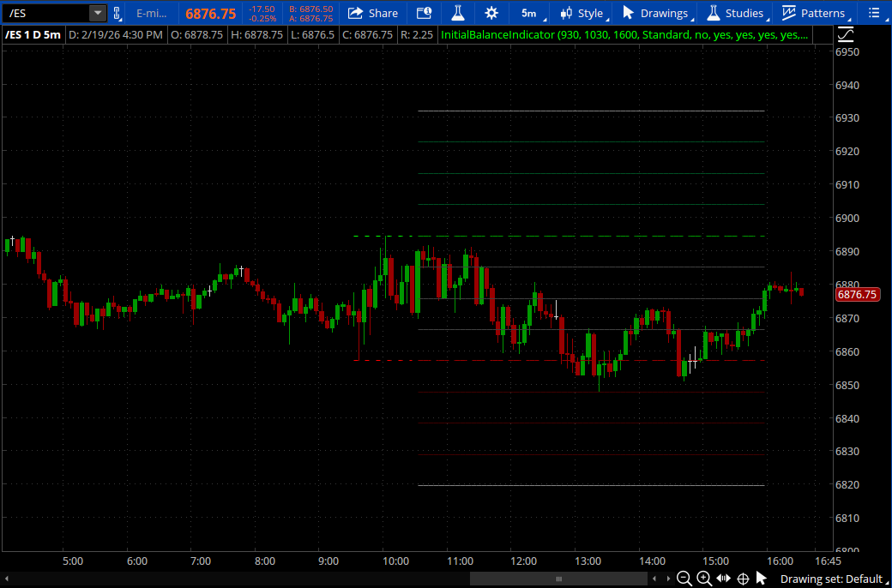892x588 pixels.
Task: Open the symbol /ES dropdown arrow
Action: (97, 13)
